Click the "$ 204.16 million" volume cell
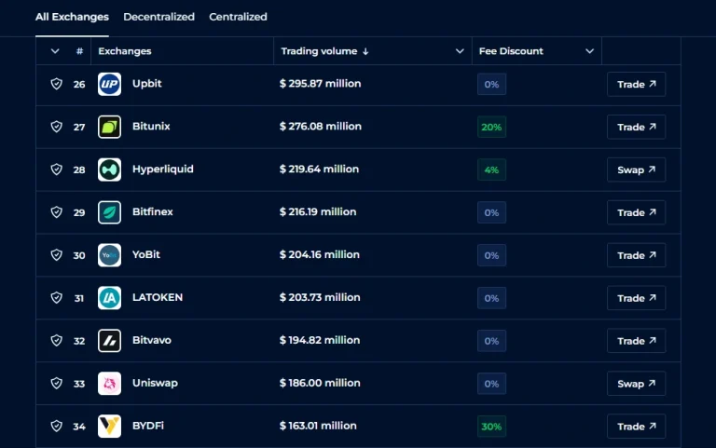The height and width of the screenshot is (448, 716). [320, 254]
